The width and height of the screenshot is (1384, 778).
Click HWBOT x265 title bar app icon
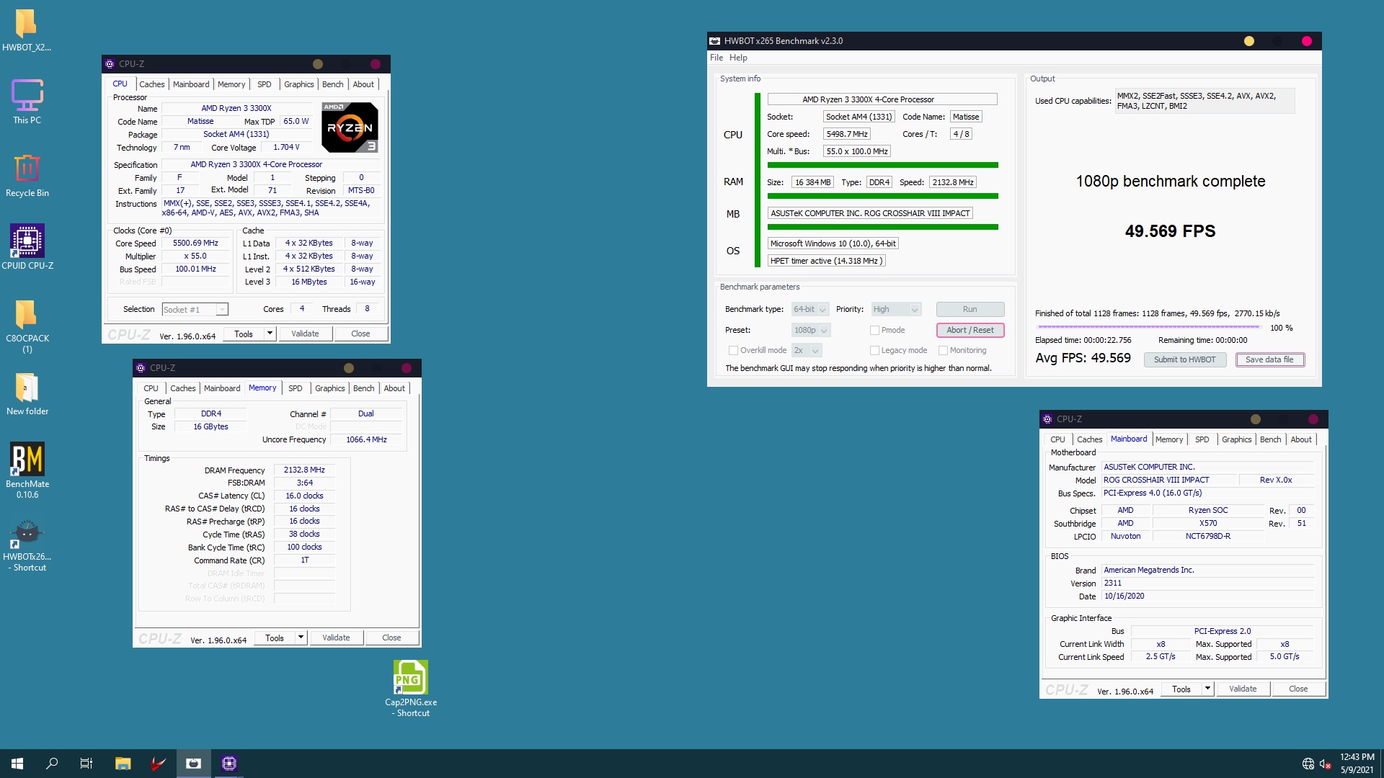pyautogui.click(x=715, y=41)
